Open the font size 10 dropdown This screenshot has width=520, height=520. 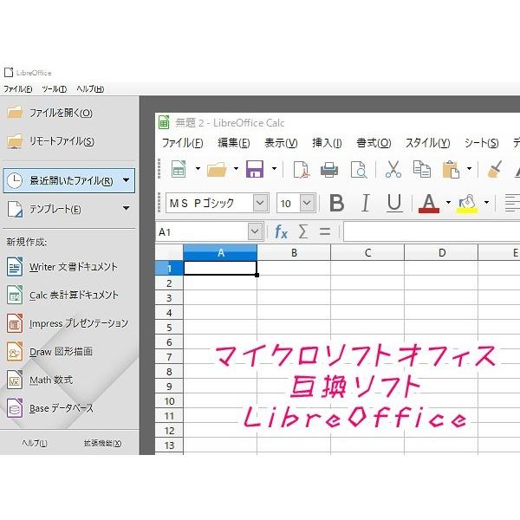pos(307,203)
